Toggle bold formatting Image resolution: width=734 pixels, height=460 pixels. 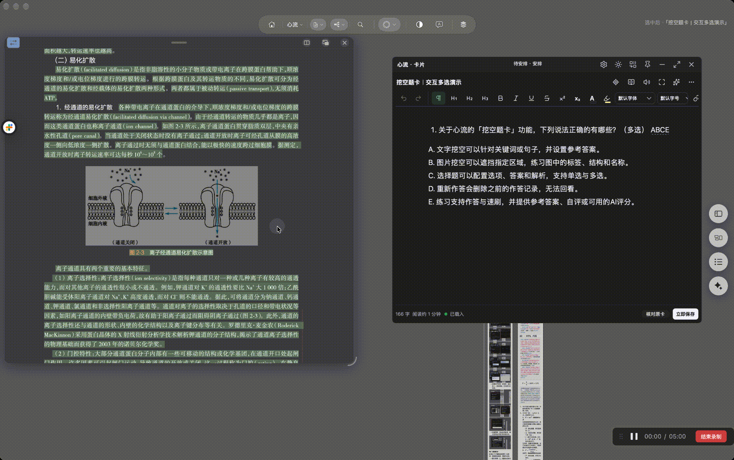500,98
